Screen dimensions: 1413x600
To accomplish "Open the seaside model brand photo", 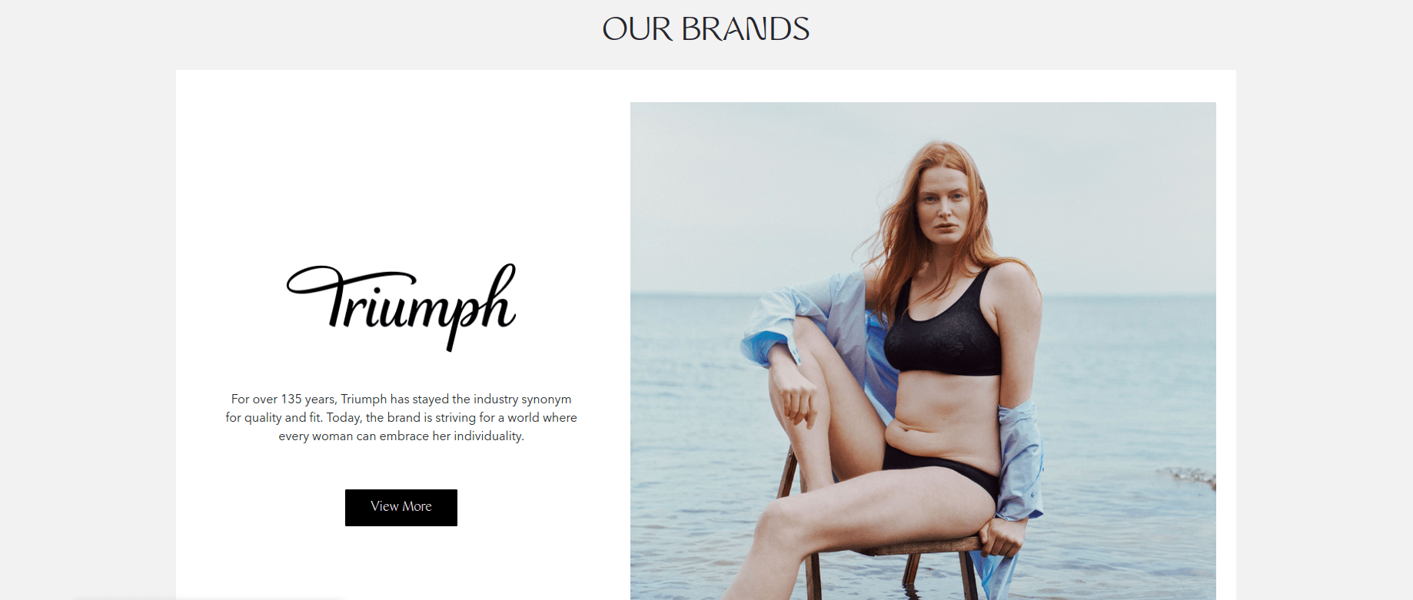I will coord(923,351).
